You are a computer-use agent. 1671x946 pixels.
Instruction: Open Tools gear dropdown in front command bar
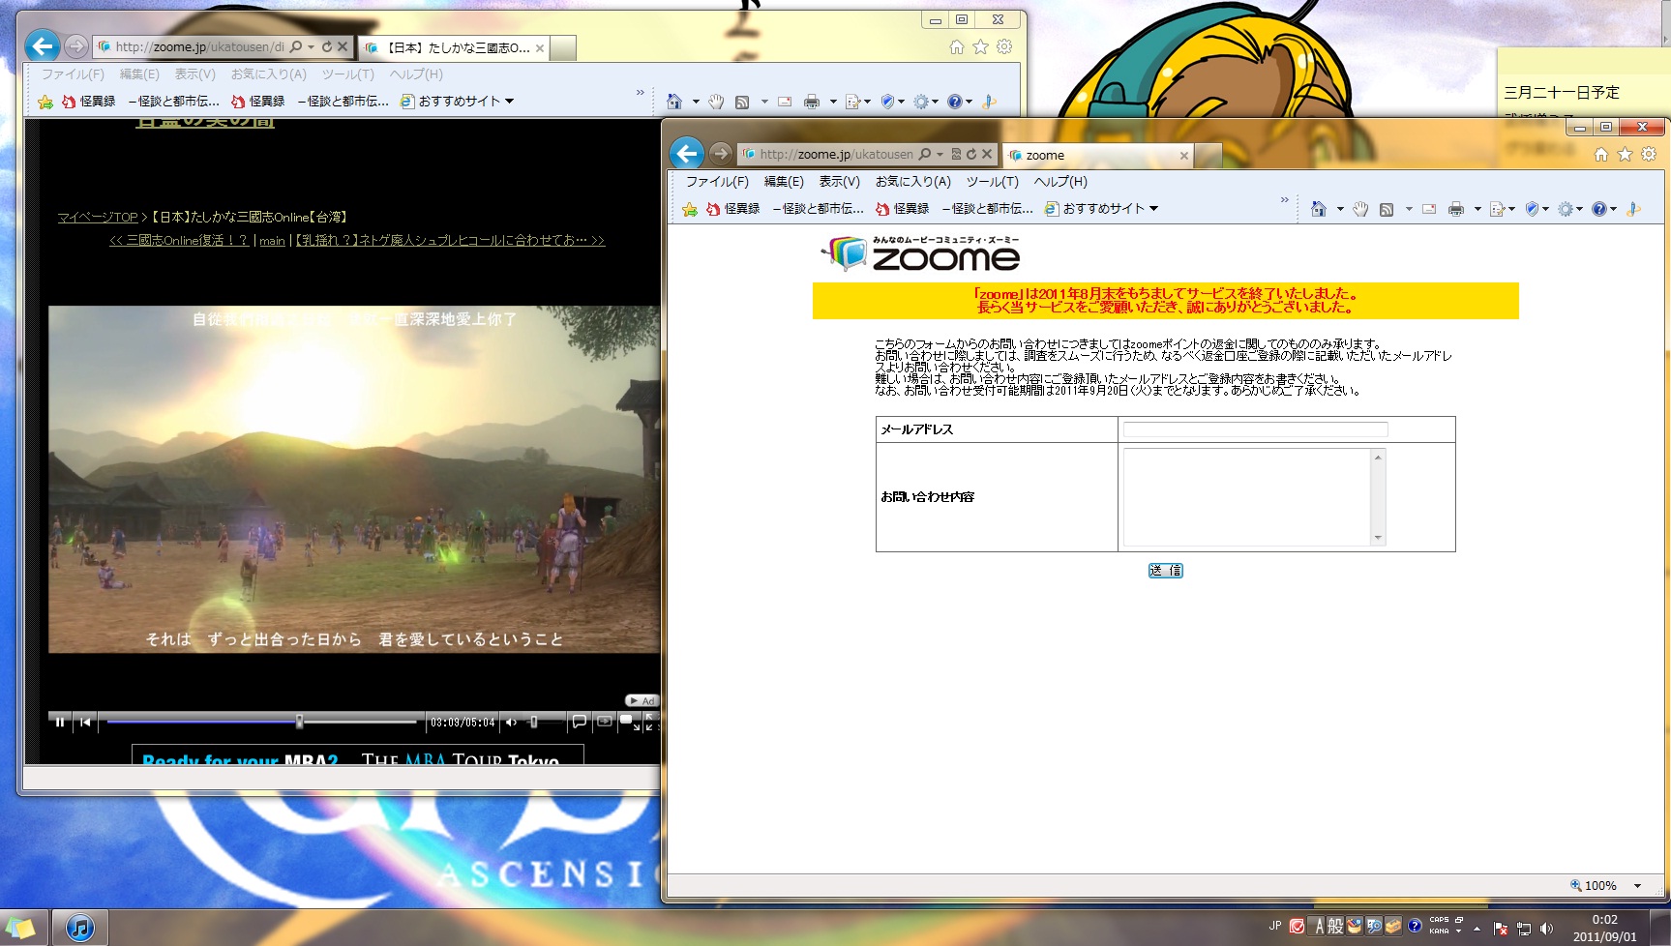(1570, 209)
